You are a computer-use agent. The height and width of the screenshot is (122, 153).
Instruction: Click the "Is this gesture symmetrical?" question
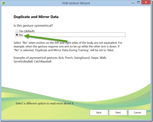pyautogui.click(x=33, y=25)
